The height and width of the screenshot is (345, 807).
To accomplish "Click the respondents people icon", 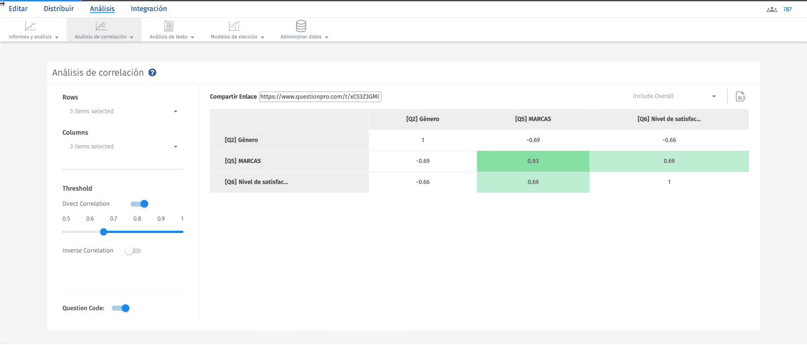I will 772,10.
